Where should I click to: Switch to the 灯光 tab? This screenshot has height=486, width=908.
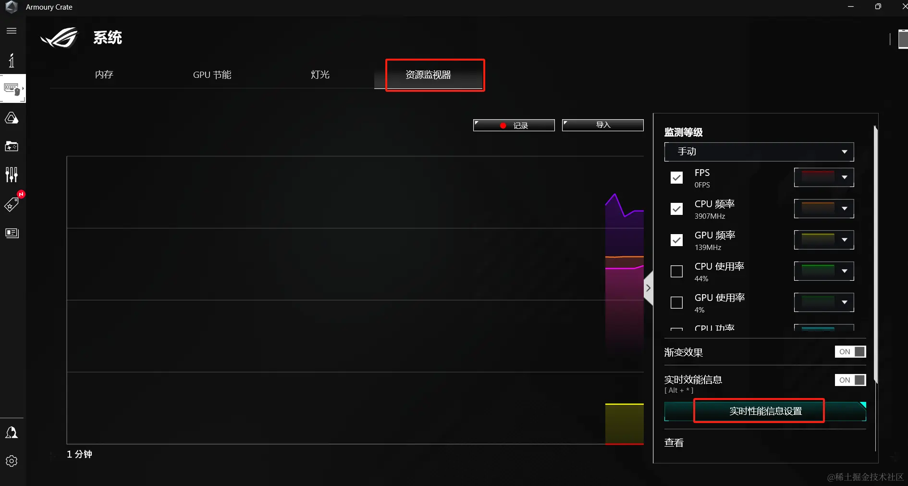pyautogui.click(x=320, y=75)
